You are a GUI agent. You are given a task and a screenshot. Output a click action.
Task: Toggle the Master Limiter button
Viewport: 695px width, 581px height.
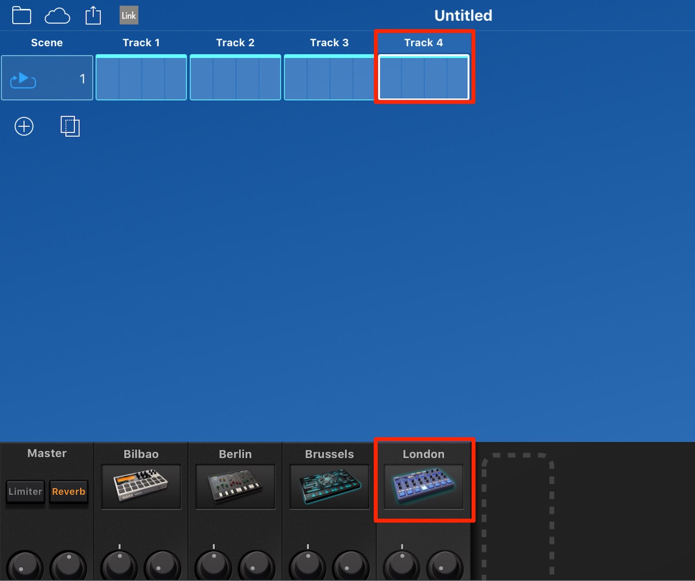pos(25,492)
